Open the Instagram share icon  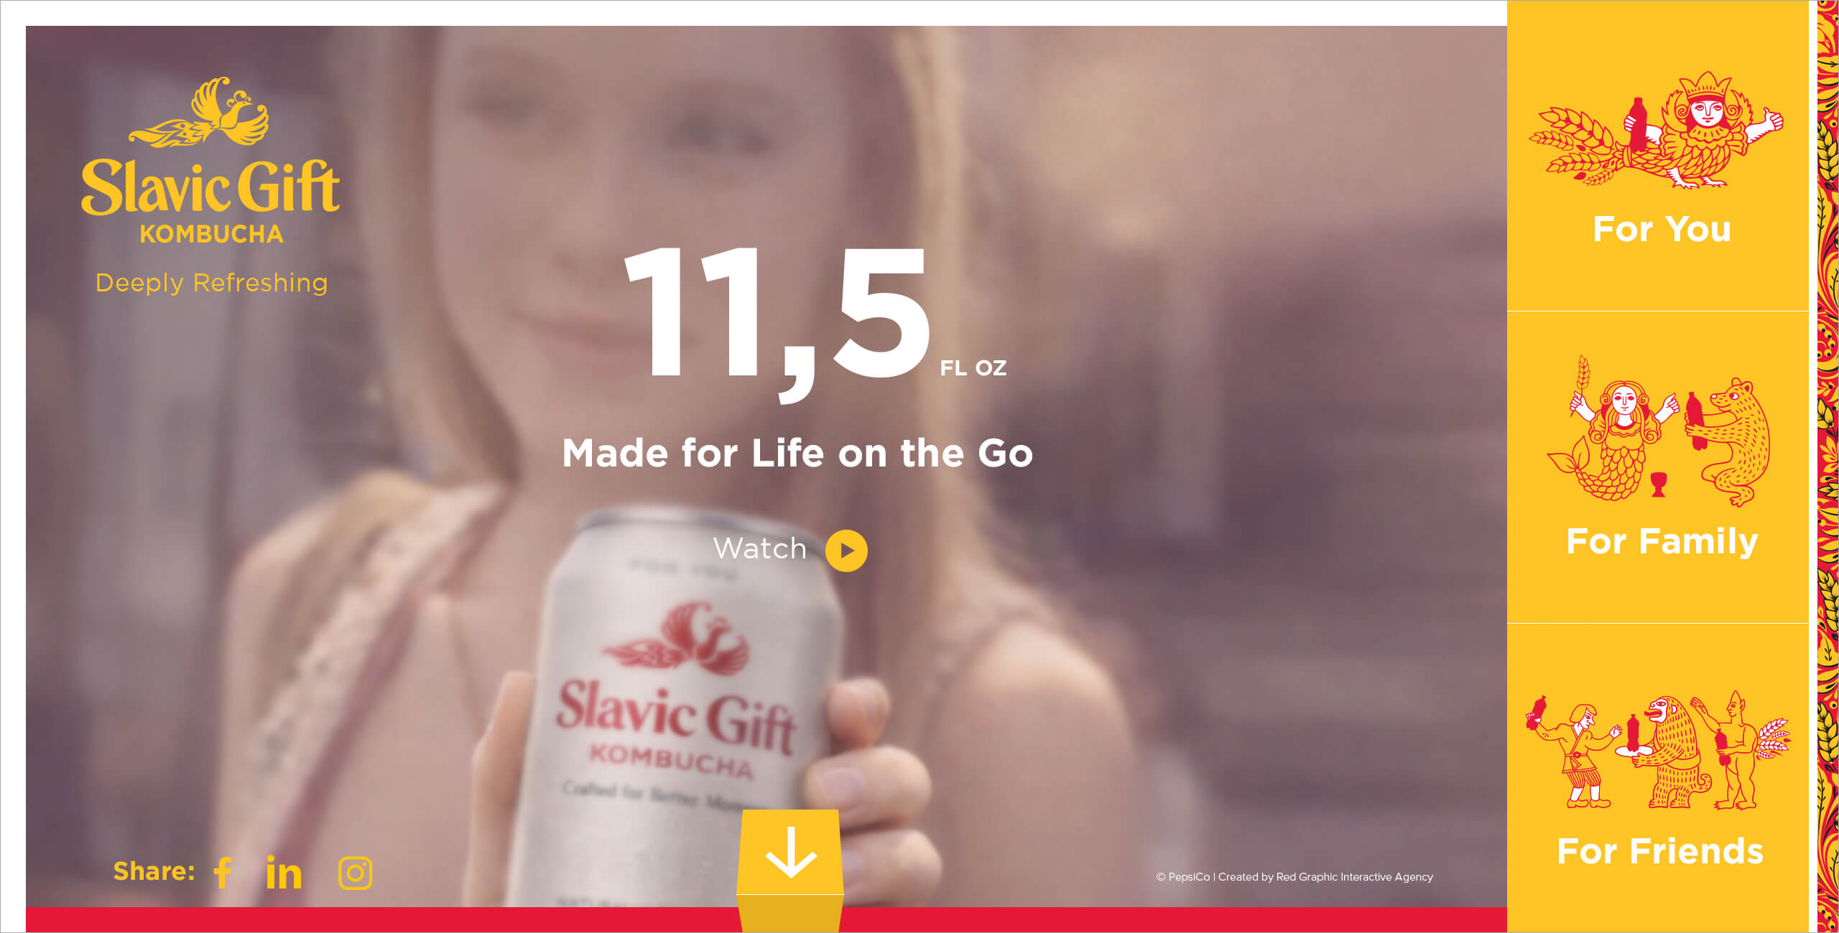tap(355, 873)
